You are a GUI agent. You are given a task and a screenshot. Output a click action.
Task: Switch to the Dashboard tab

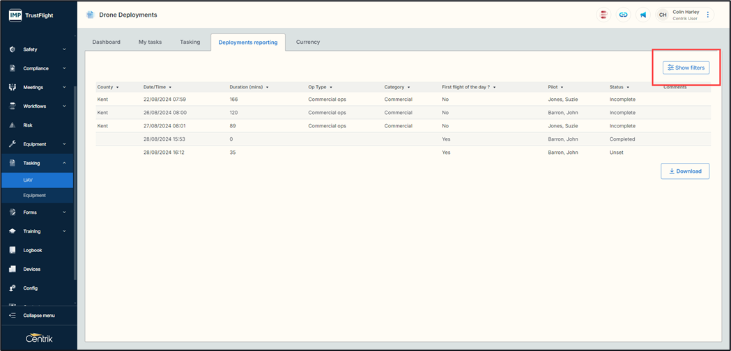106,42
